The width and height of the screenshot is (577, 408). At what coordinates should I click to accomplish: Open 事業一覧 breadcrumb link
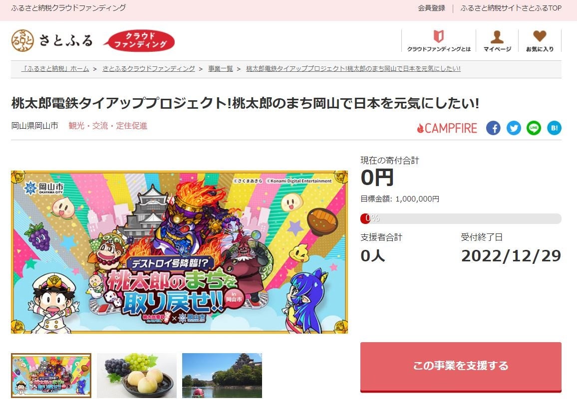pyautogui.click(x=221, y=69)
